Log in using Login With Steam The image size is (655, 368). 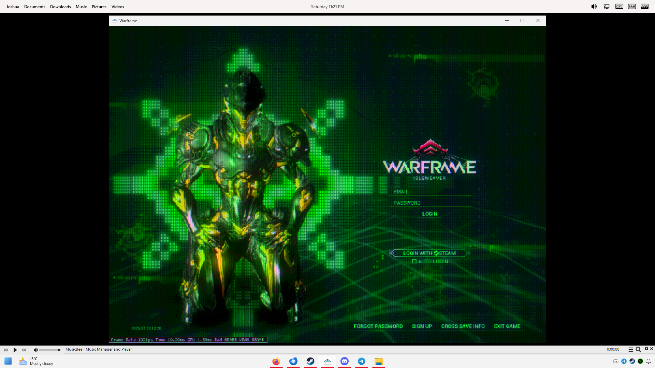(430, 253)
